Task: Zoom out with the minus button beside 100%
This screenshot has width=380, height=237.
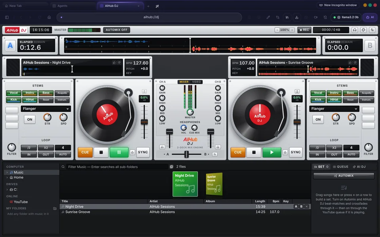Action: click(277, 30)
